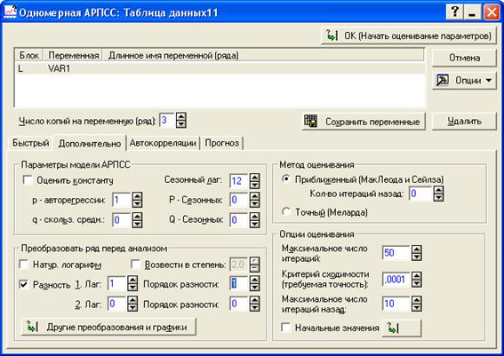Viewport: 504px width, 356px height.
Task: Select the VAR1 variable row
Action: click(220, 68)
